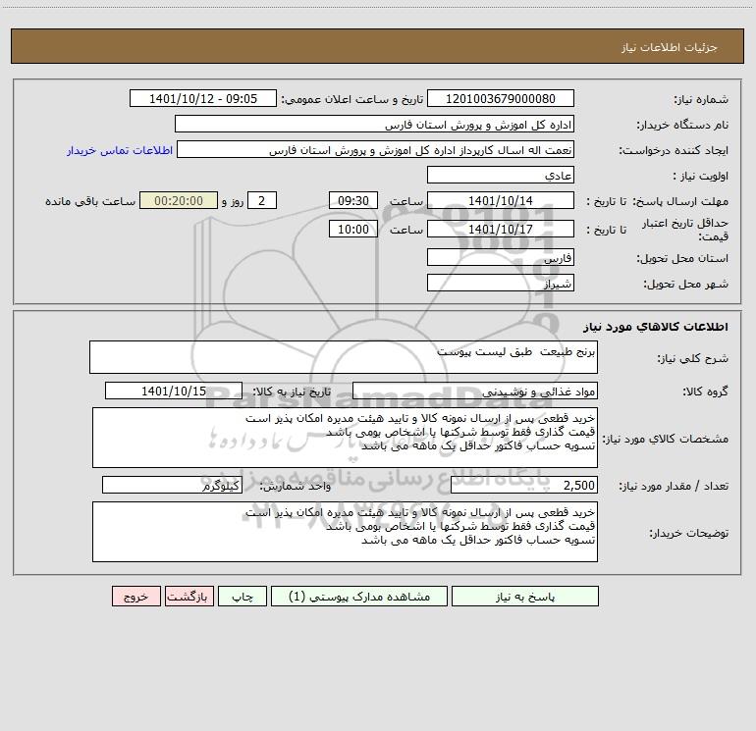Click the تاریخ و ساعت اعلان عمومی label
Image resolution: width=756 pixels, height=731 pixels.
[351, 99]
